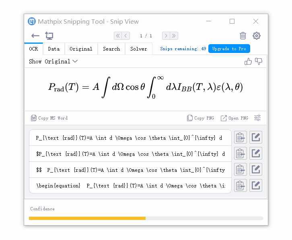The width and height of the screenshot is (292, 240).
Task: Open the Original tab
Action: 81,49
